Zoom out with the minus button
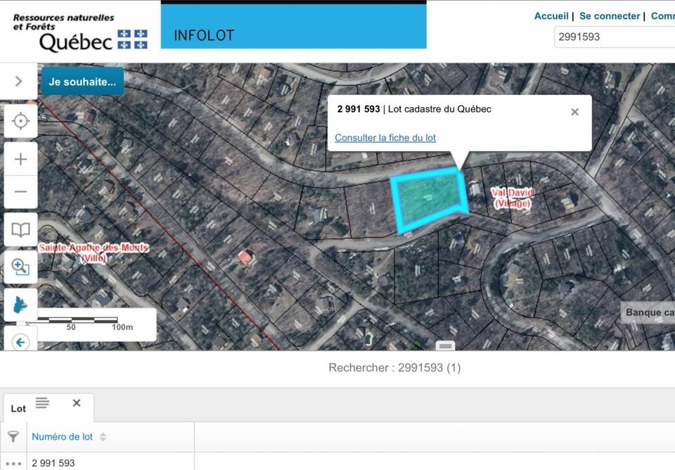 click(20, 191)
